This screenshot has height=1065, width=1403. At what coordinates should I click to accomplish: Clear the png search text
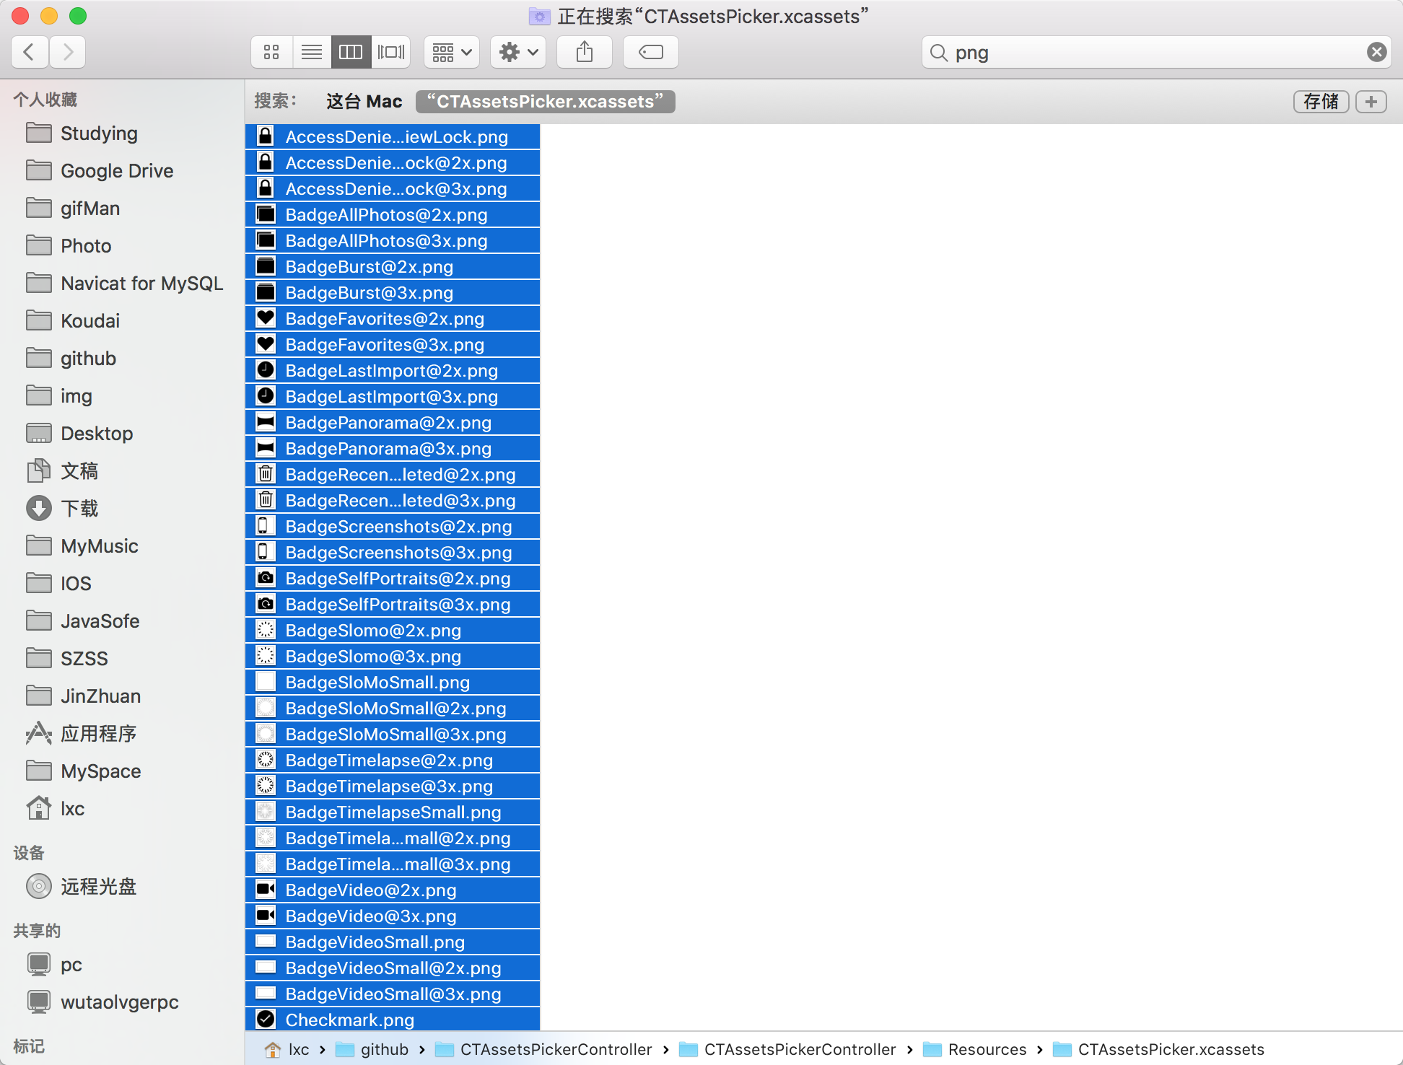tap(1376, 52)
